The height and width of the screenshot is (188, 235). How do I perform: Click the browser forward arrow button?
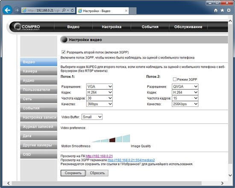pyautogui.click(x=17, y=10)
